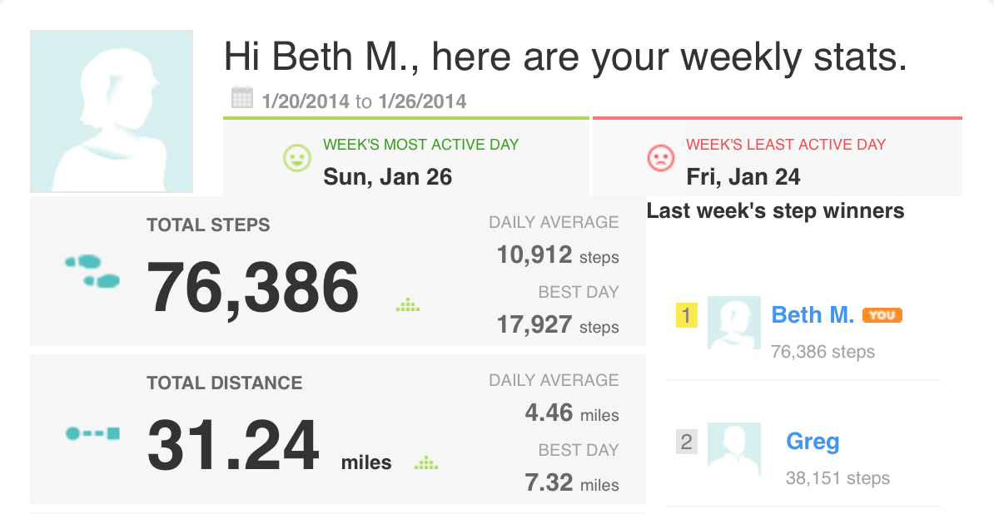This screenshot has width=994, height=514.
Task: Open the small green chart icon beside total steps
Action: (408, 305)
